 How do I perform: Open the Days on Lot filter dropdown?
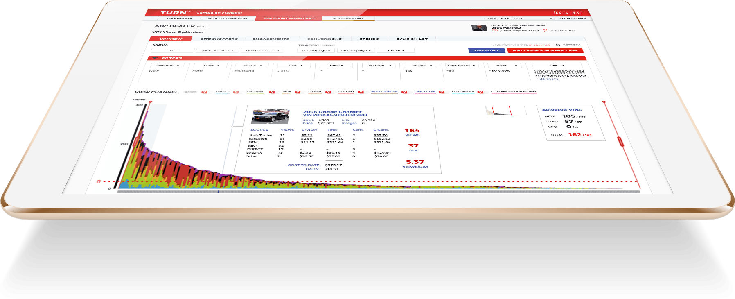pos(461,65)
